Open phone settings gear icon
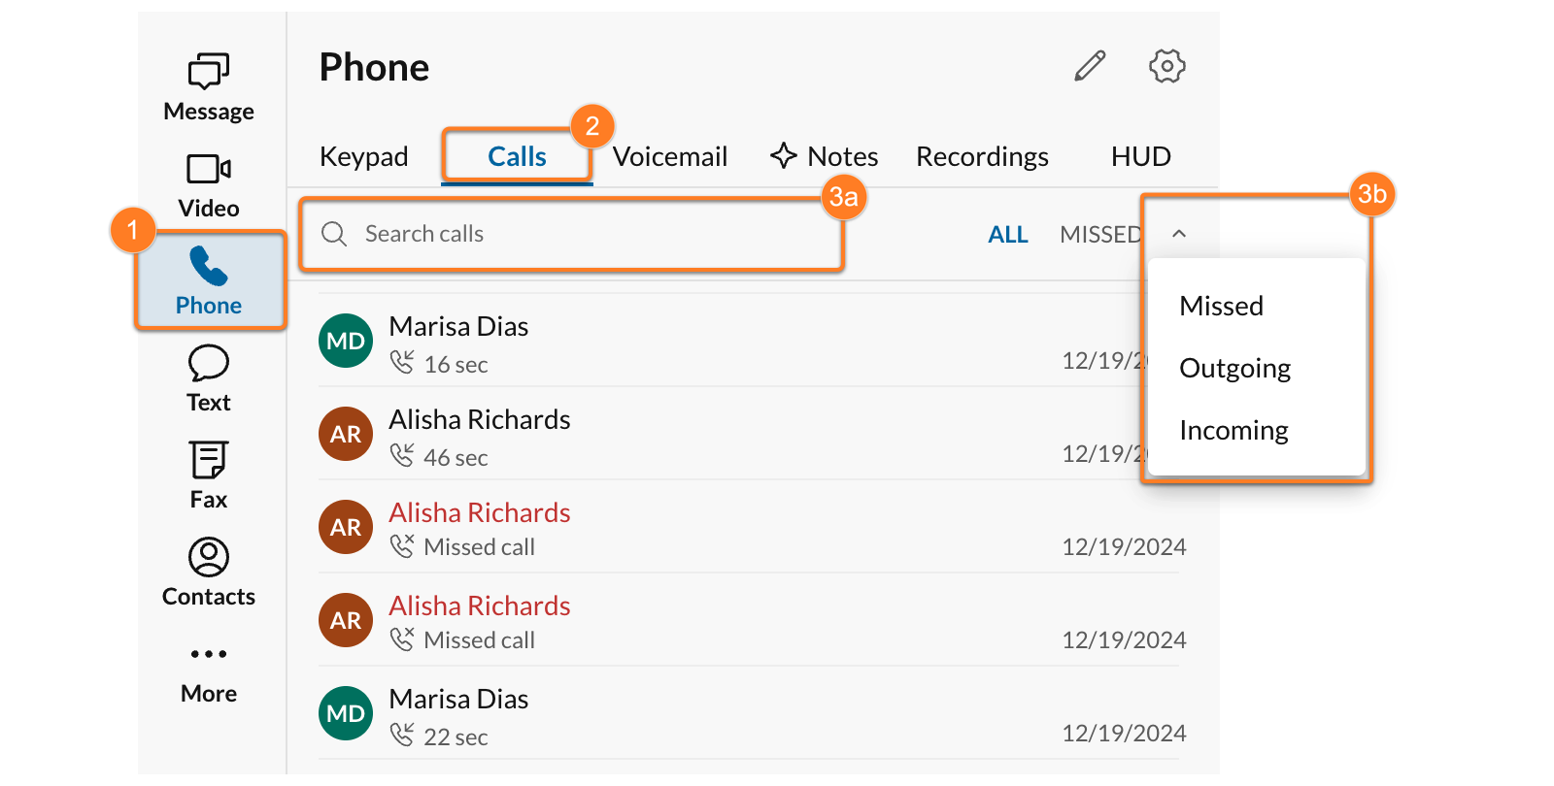The width and height of the screenshot is (1554, 786). [1166, 66]
